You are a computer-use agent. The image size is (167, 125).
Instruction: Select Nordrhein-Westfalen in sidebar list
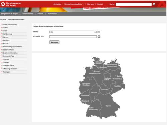(10, 53)
